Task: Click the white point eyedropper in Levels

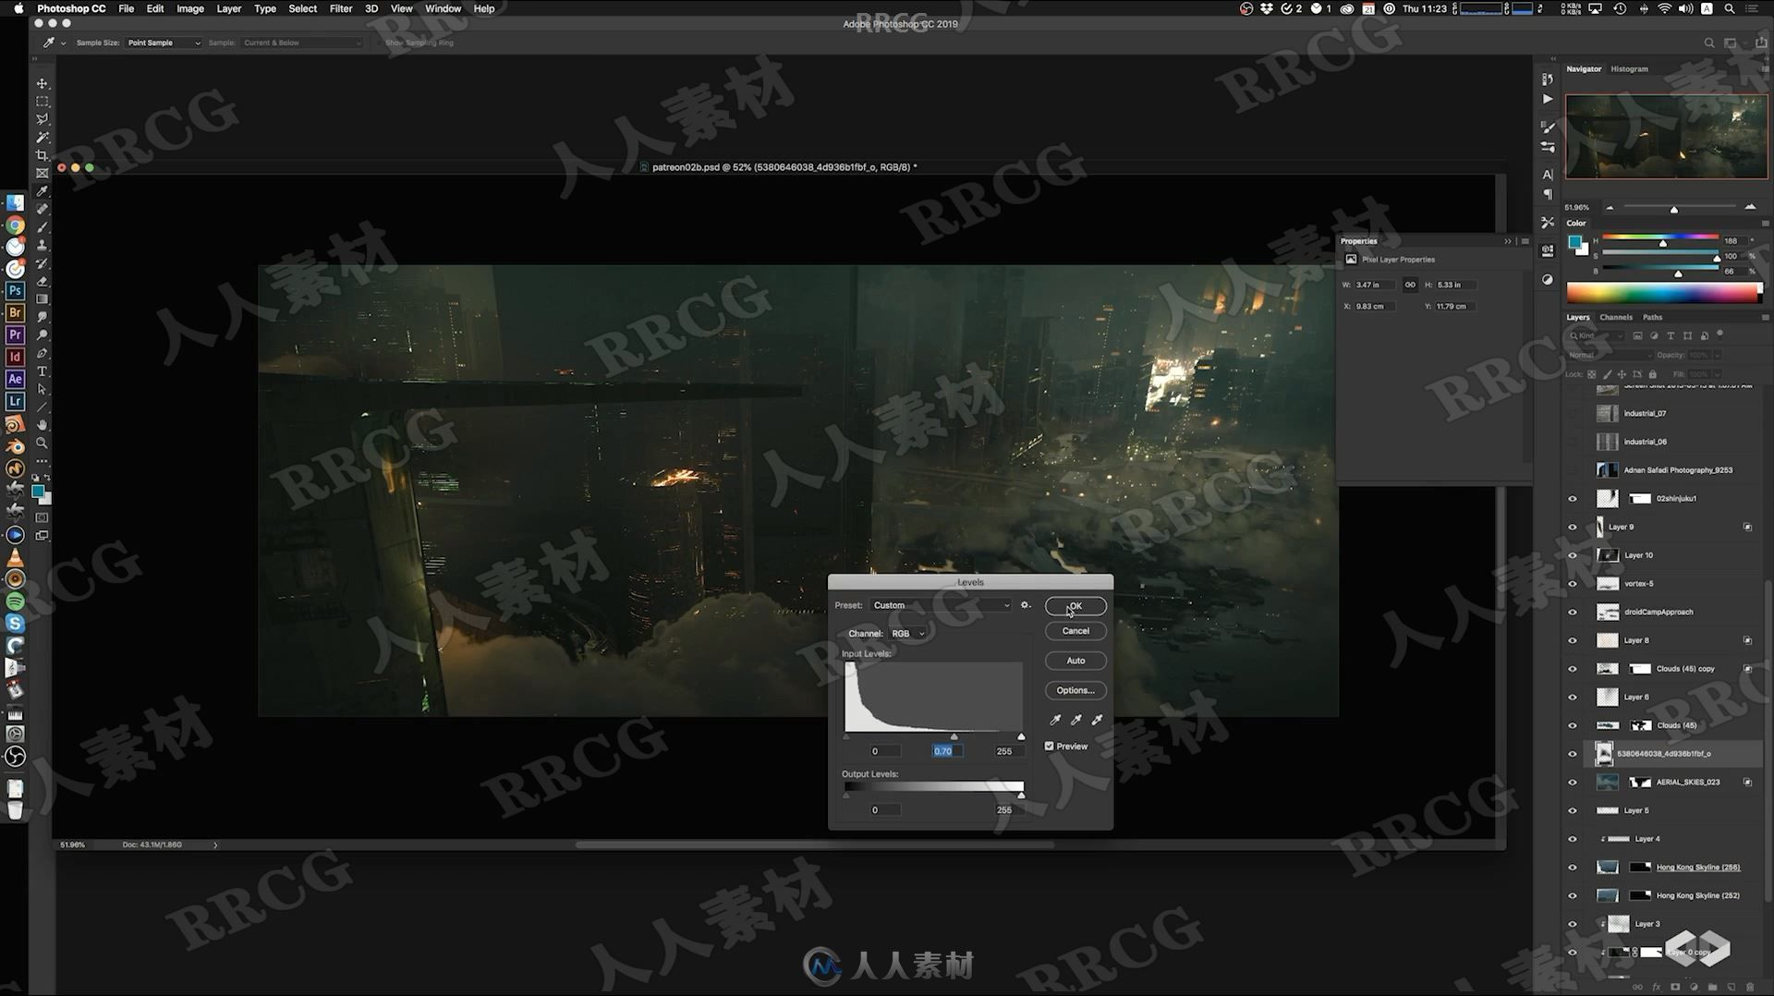Action: click(x=1097, y=720)
